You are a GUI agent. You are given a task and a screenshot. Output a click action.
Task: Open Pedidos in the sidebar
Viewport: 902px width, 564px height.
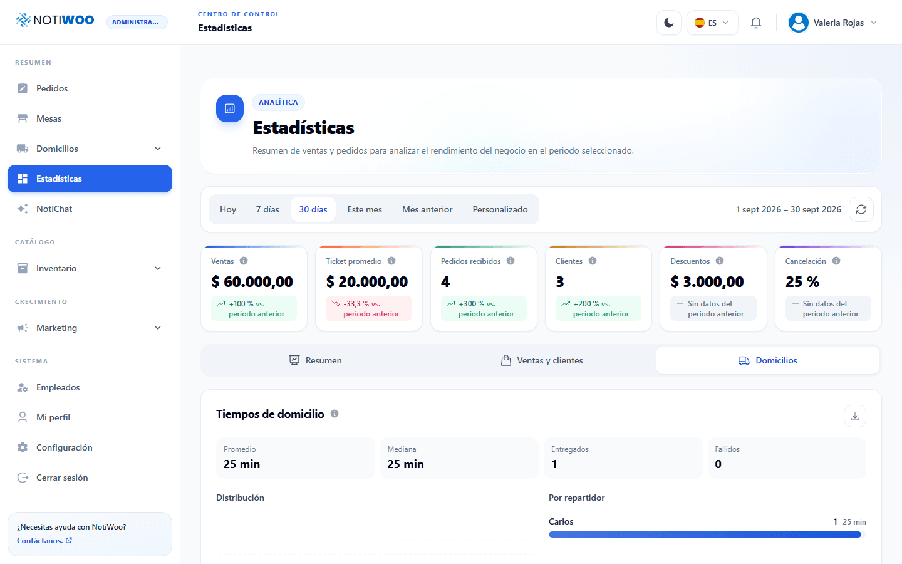(90, 88)
